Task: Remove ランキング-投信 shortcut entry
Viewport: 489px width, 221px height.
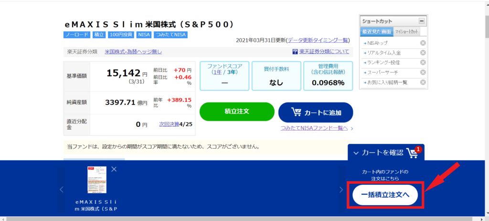Action: tap(423, 62)
